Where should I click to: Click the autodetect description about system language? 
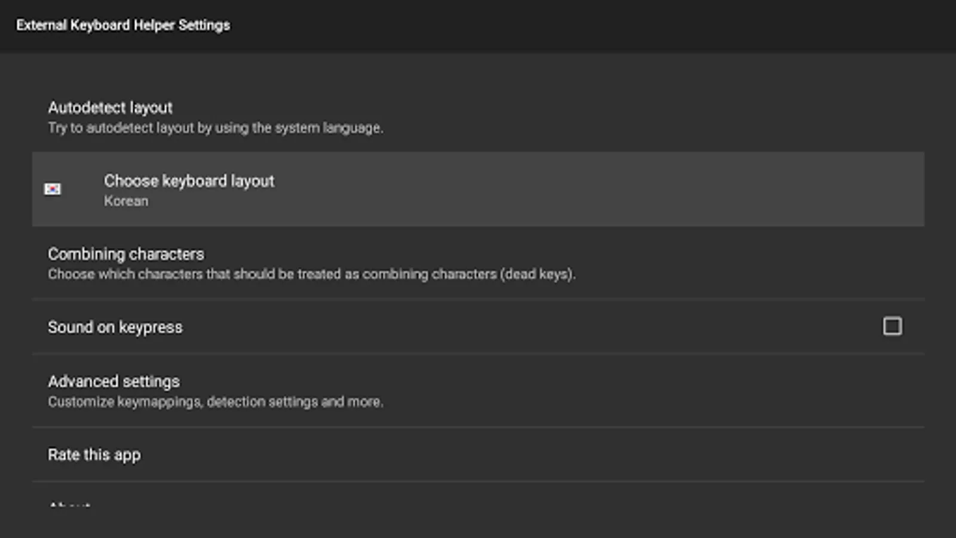tap(215, 128)
